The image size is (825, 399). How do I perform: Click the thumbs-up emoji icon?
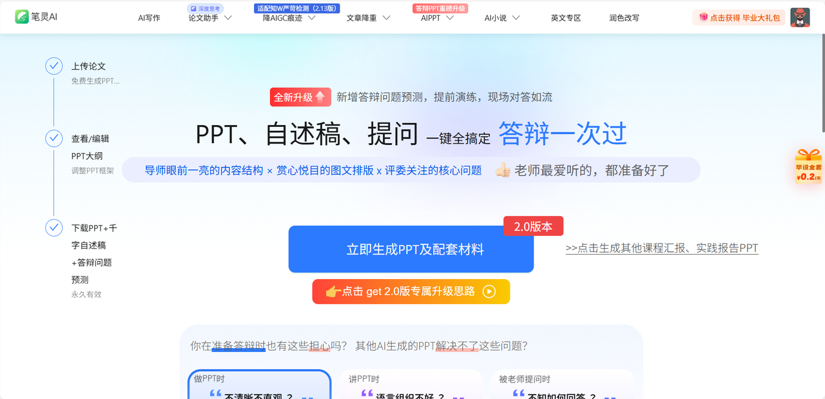[x=503, y=170]
